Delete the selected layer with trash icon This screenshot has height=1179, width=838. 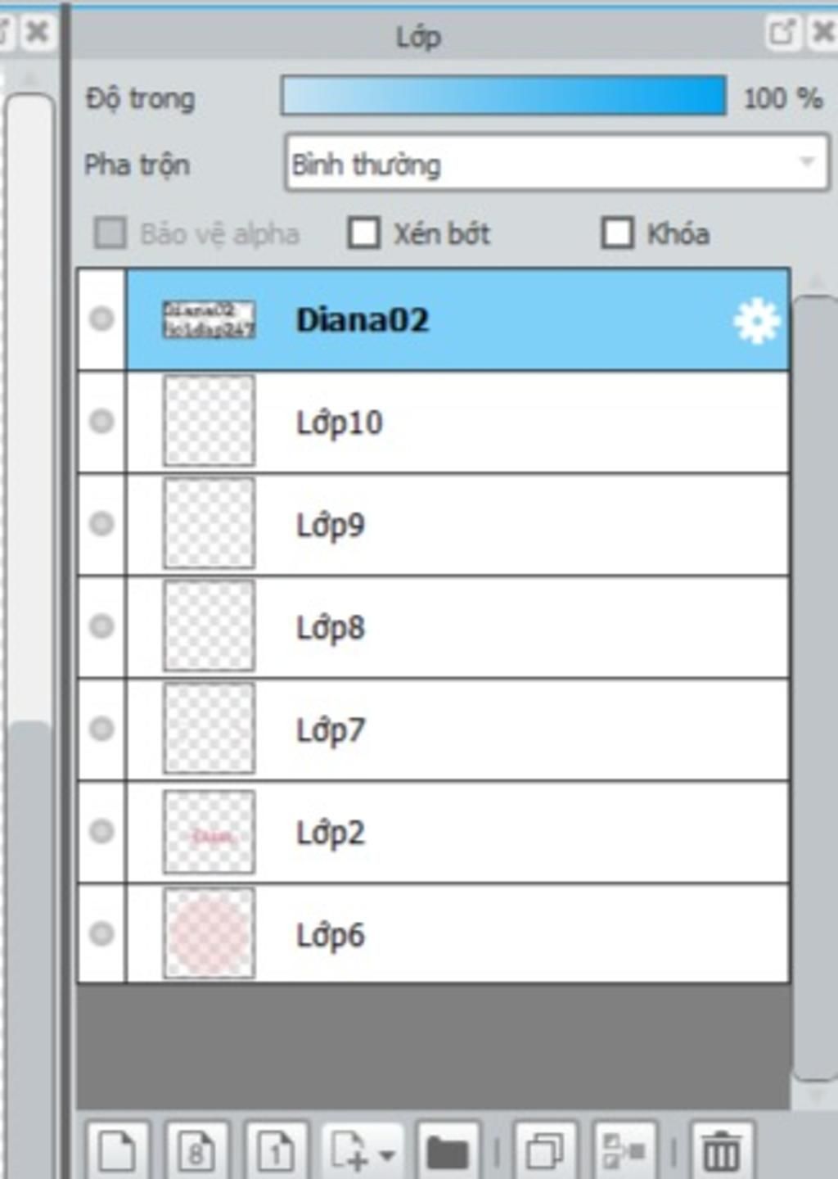(x=721, y=1150)
